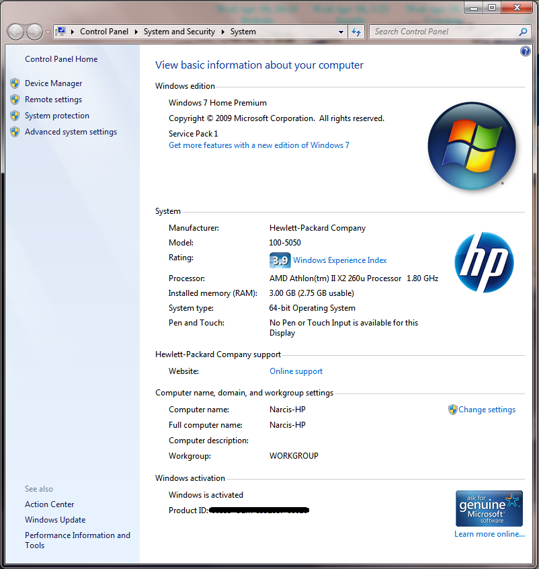Open Remote settings
This screenshot has width=539, height=569.
[x=53, y=100]
